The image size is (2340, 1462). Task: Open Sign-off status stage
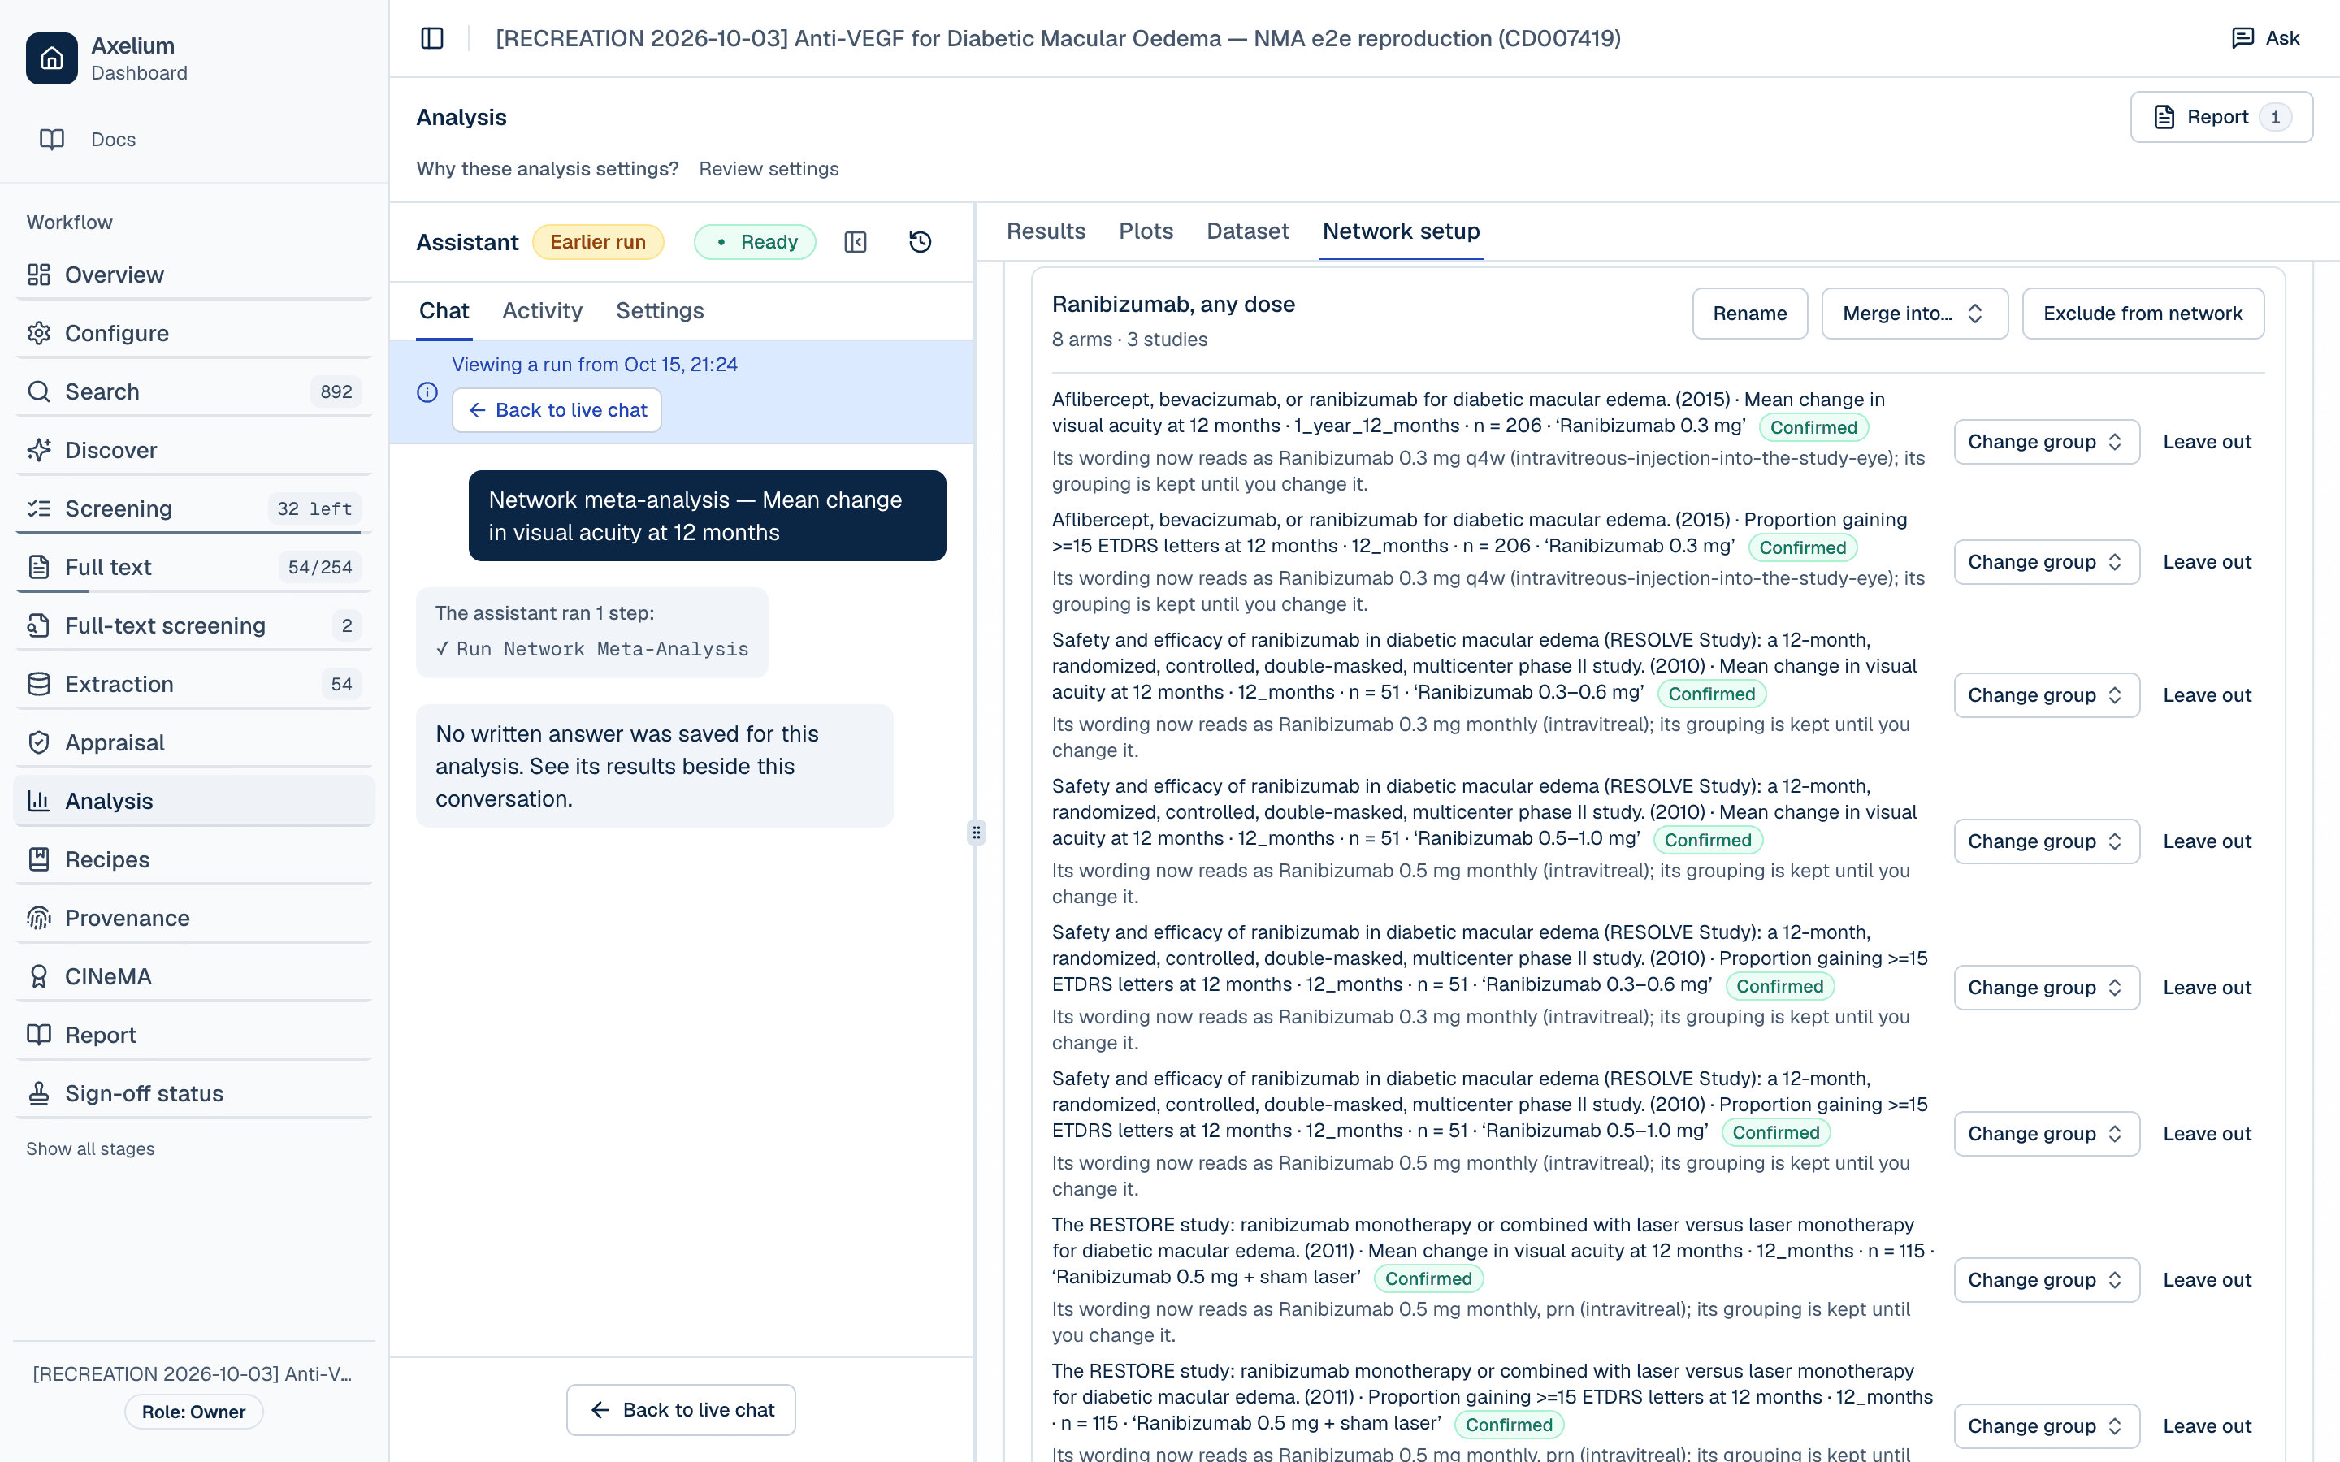pyautogui.click(x=194, y=1093)
